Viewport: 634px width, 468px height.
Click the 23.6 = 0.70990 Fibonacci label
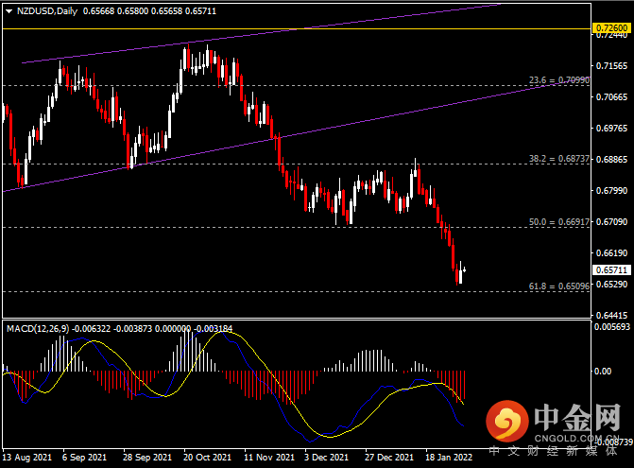pyautogui.click(x=561, y=81)
